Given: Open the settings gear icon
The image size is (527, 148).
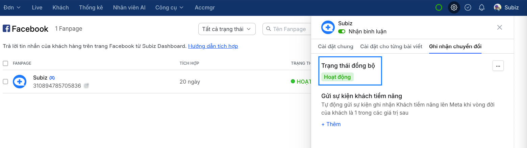Looking at the screenshot, I should (x=454, y=7).
